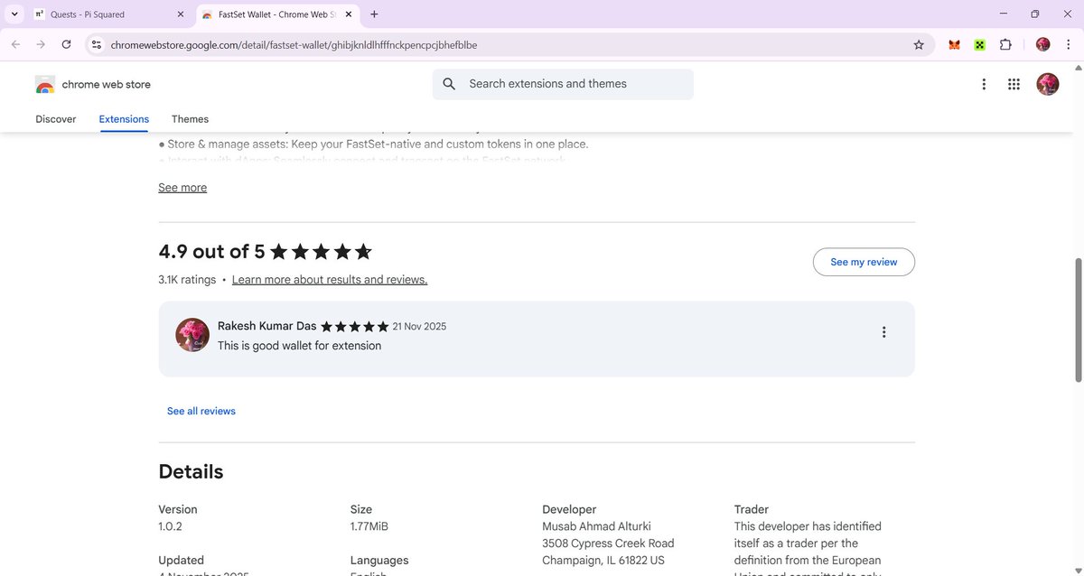Click the address bar URL
1084x576 pixels.
click(x=294, y=44)
